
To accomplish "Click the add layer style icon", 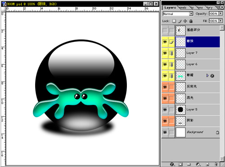I will [x=172, y=164].
